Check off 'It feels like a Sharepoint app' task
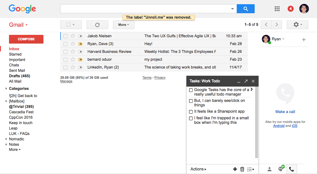The image size is (317, 174). pyautogui.click(x=191, y=111)
